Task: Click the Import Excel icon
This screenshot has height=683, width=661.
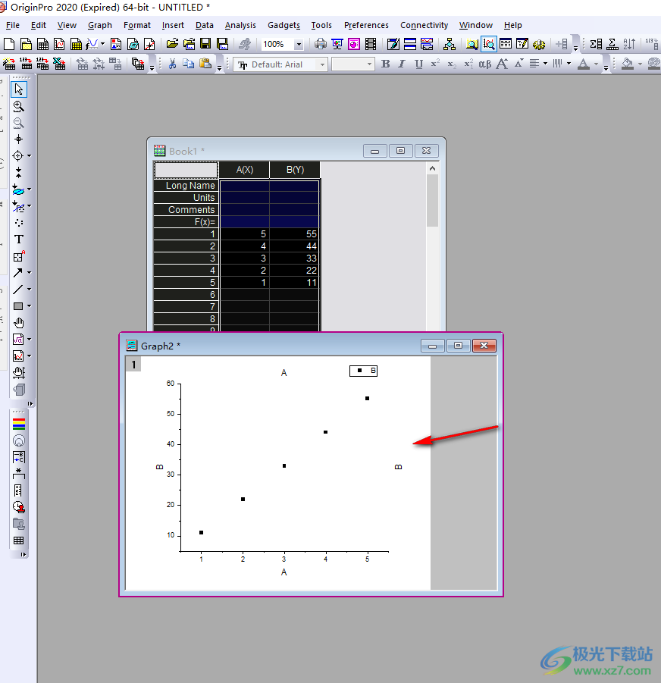Action: pos(59,64)
